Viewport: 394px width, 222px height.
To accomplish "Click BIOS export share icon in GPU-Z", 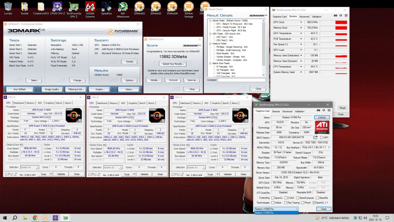I will [315, 137].
